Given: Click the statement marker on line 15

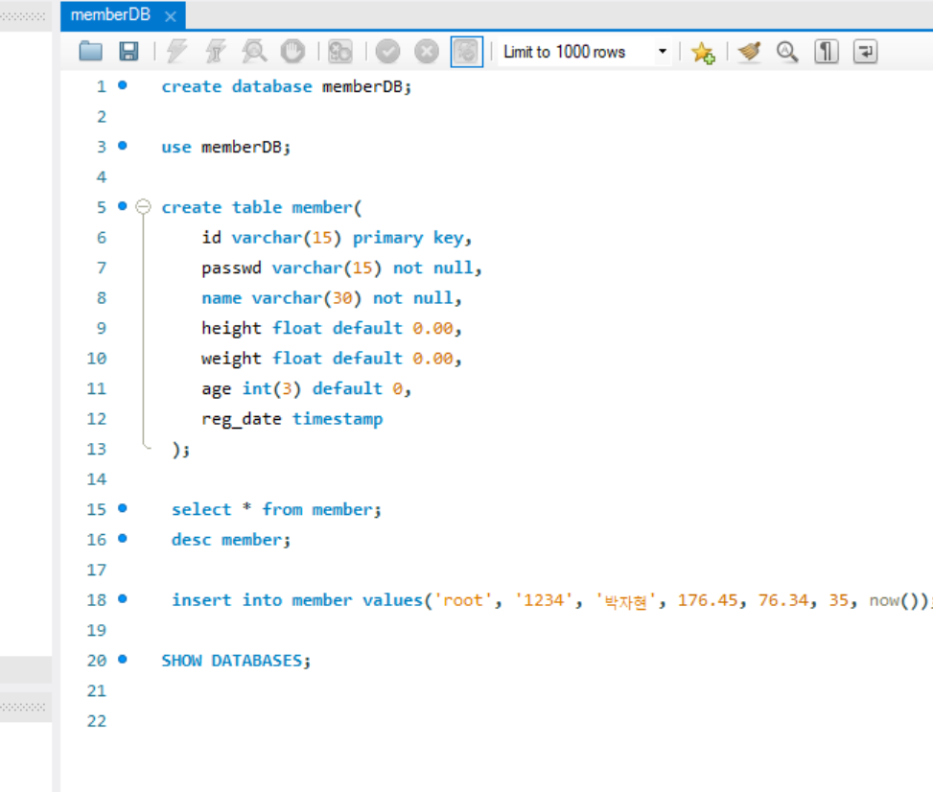Looking at the screenshot, I should 123,508.
